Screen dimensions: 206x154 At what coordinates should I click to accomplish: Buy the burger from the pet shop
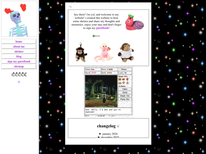120,79
